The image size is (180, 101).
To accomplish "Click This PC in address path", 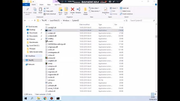I will (x=44, y=20).
